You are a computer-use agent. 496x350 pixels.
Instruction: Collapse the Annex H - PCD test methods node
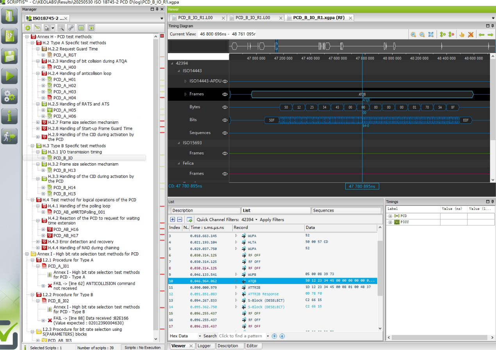[x=27, y=37]
